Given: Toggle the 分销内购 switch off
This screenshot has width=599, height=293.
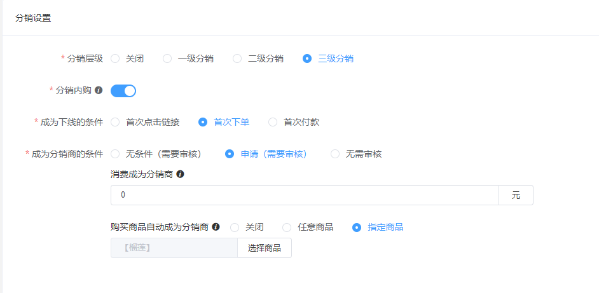Looking at the screenshot, I should click(x=123, y=91).
